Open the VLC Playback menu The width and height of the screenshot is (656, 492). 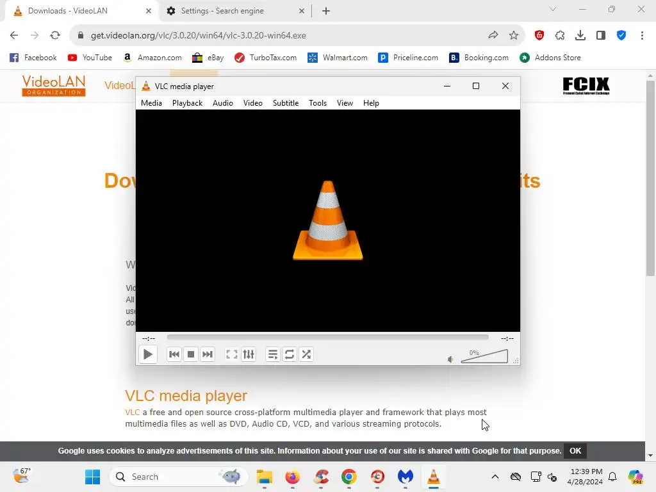188,103
